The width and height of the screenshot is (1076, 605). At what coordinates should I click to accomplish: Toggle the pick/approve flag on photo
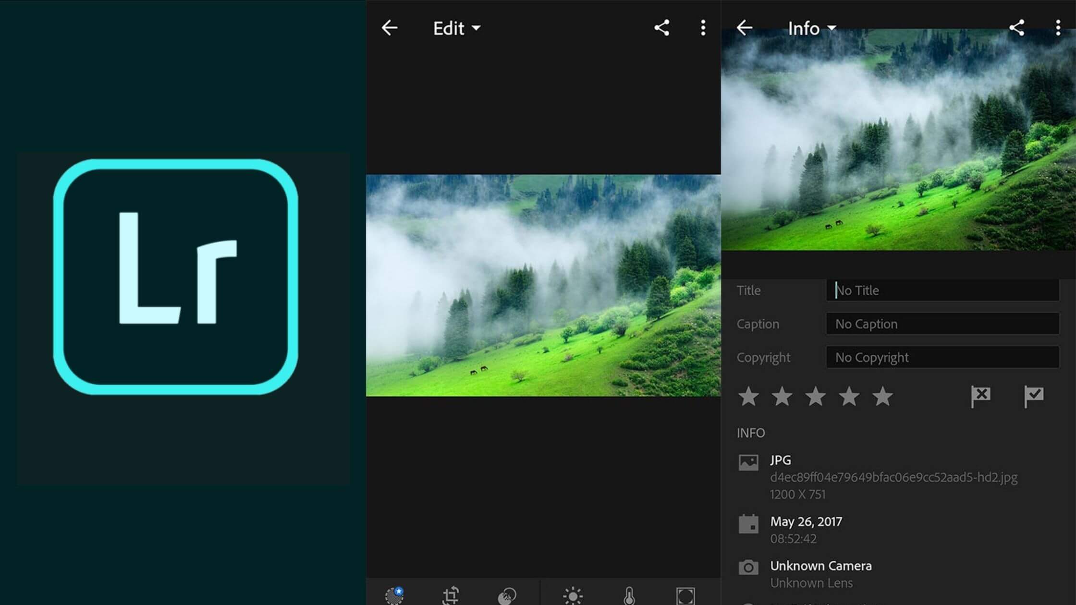[x=1035, y=396]
